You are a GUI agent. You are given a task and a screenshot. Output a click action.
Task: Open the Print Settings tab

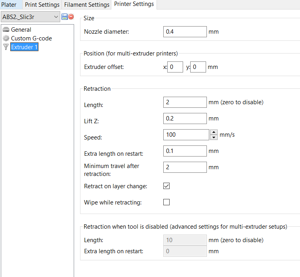[42, 5]
